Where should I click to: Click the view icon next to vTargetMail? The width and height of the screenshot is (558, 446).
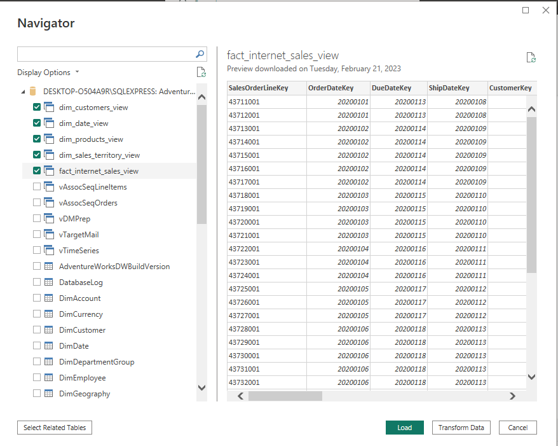tap(49, 234)
